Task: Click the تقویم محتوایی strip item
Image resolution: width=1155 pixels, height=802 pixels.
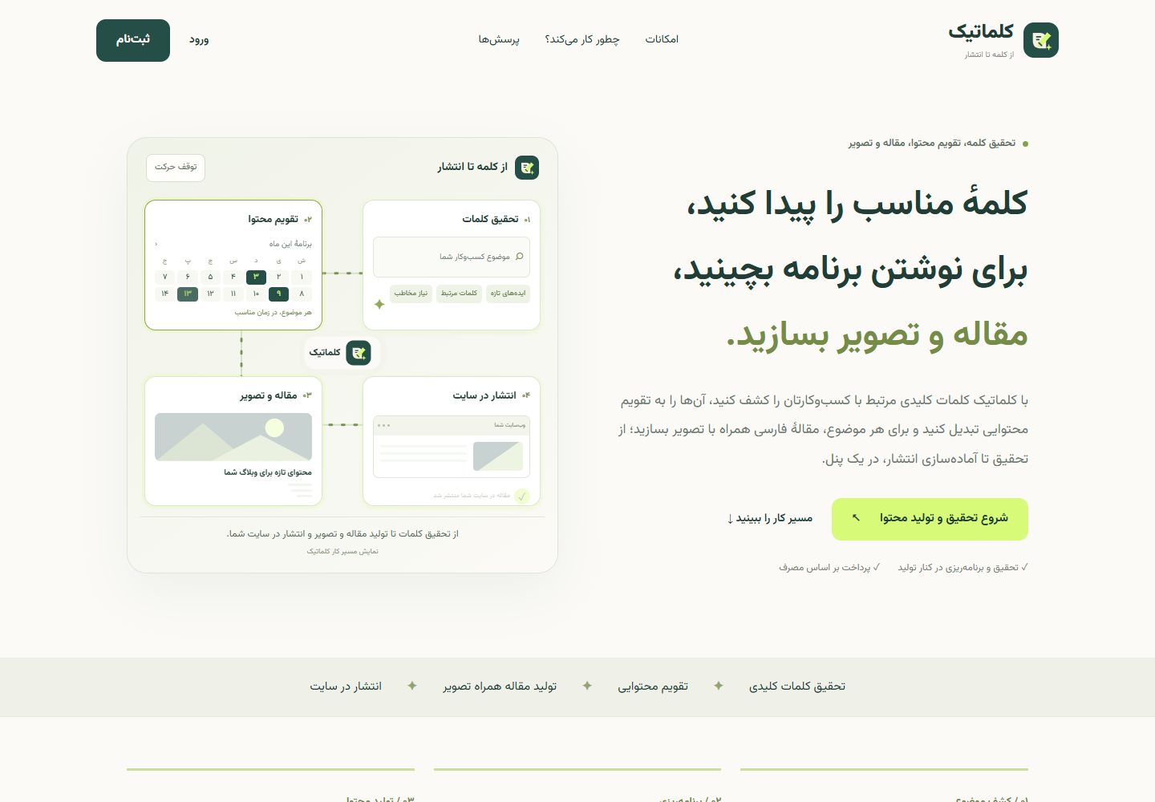Action: 653,687
